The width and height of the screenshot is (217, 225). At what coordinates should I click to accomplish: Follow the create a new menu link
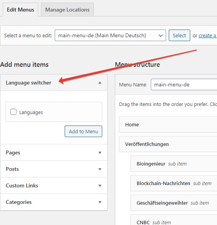[208, 35]
